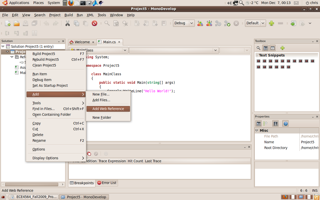The image size is (320, 200).
Task: Click the Toolbox search magnifier icon
Action: tap(258, 48)
